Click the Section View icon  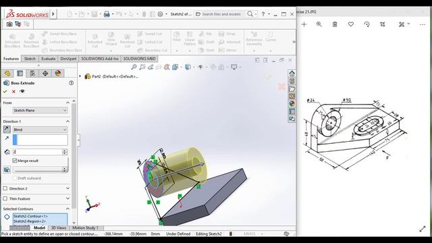point(159,67)
